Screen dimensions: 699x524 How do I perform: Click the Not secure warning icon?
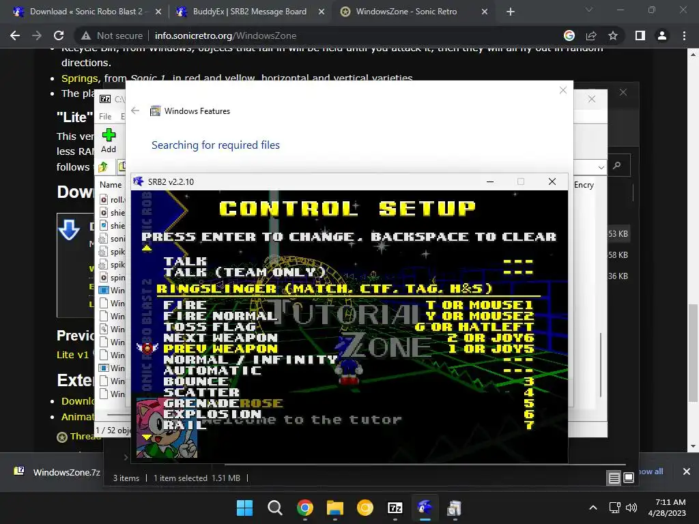point(85,35)
